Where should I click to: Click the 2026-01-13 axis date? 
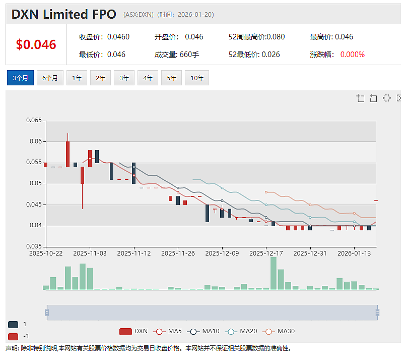[354, 253]
